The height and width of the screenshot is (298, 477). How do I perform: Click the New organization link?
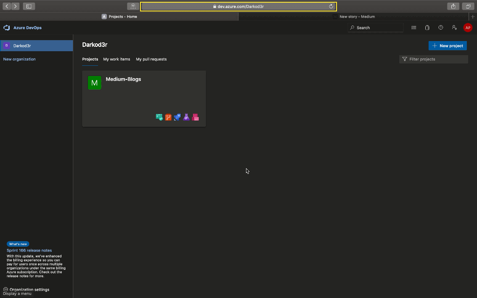click(19, 59)
